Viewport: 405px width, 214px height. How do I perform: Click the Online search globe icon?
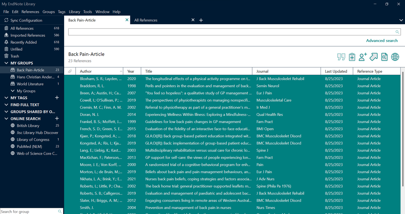(395, 57)
